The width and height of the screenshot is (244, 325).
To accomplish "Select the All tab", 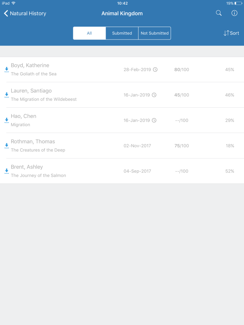I will pos(89,33).
